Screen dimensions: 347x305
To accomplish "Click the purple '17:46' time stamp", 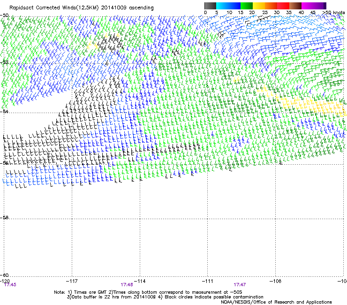I will point(127,285).
